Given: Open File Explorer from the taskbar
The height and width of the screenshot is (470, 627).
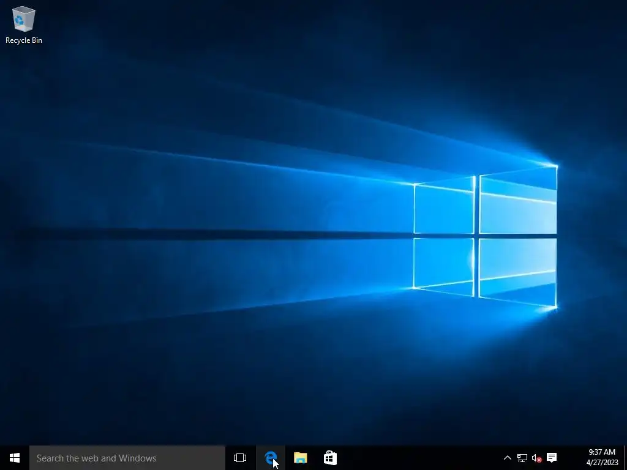Looking at the screenshot, I should click(x=300, y=458).
